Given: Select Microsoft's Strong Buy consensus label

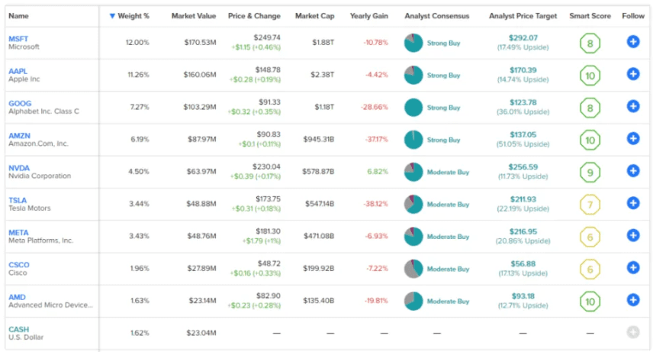Looking at the screenshot, I should [443, 43].
